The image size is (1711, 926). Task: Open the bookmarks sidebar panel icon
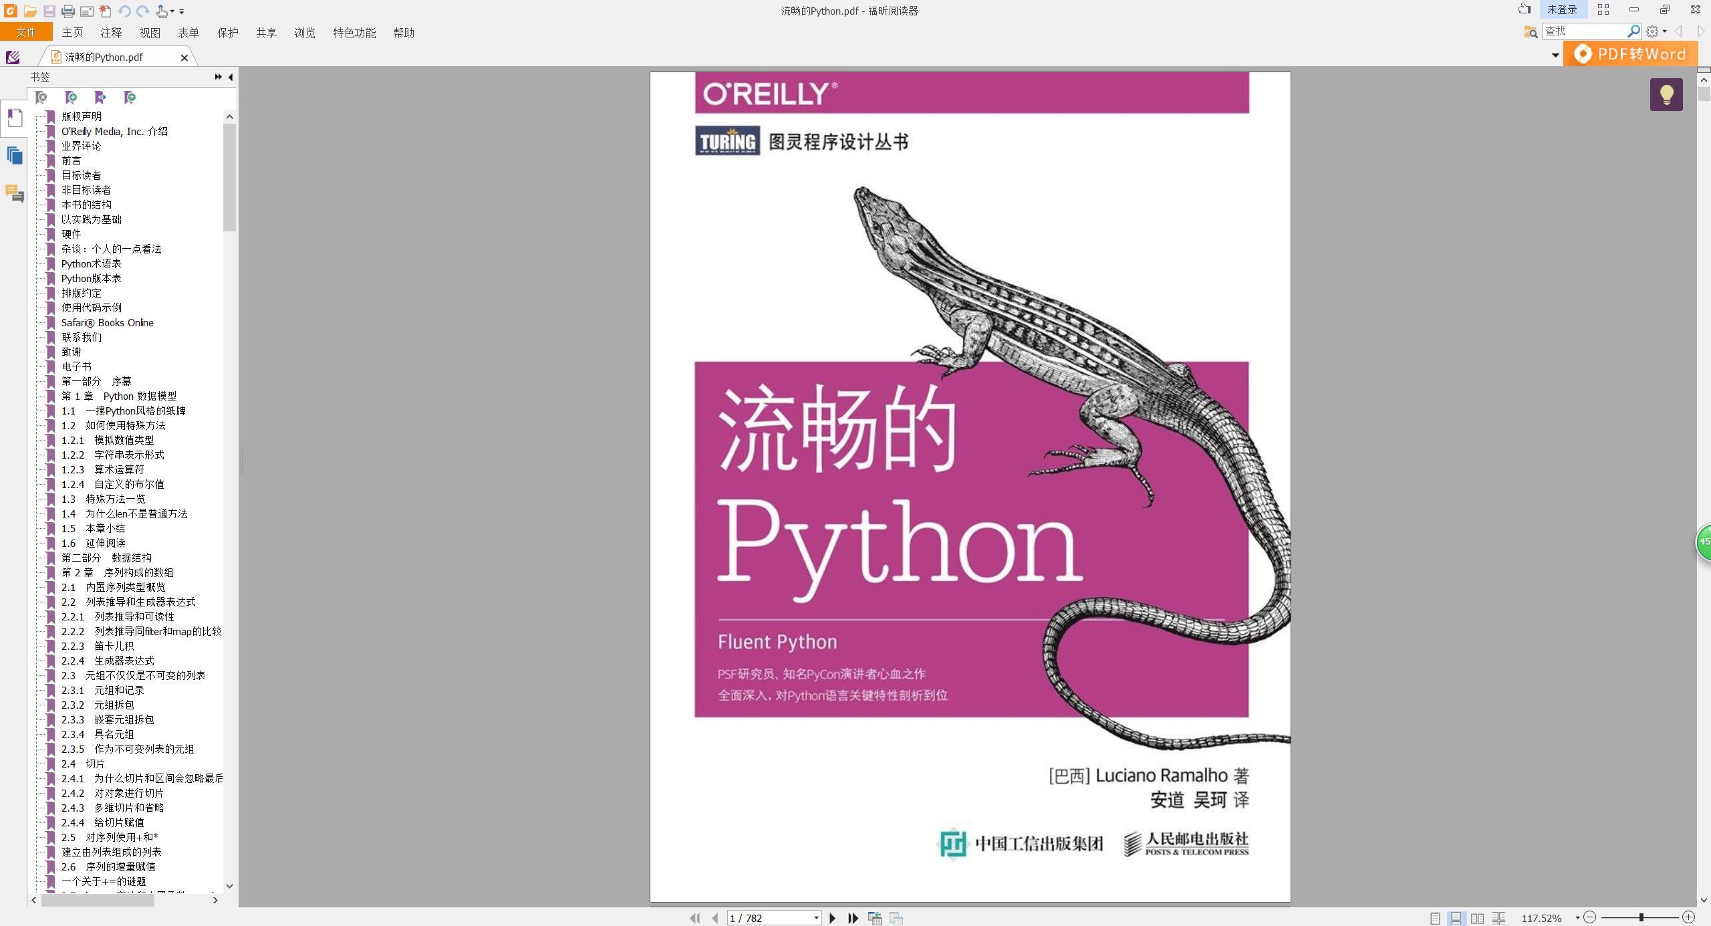[14, 118]
